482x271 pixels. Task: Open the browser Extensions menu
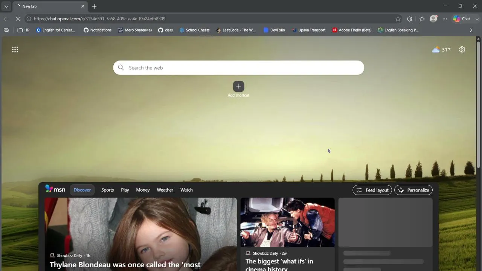click(409, 19)
